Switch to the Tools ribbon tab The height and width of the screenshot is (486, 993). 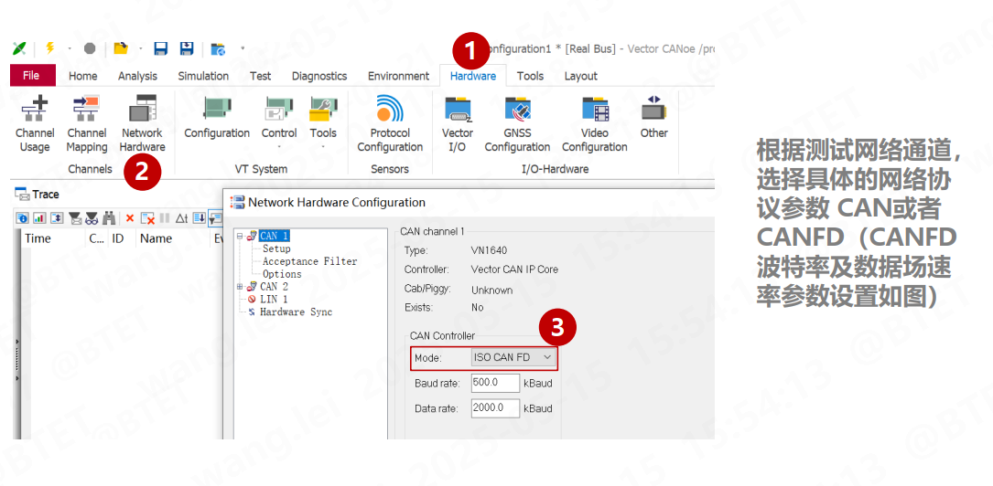coord(530,76)
